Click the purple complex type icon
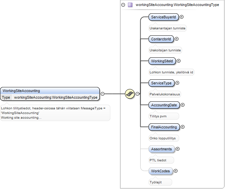225x189 pixels. tap(130, 5)
